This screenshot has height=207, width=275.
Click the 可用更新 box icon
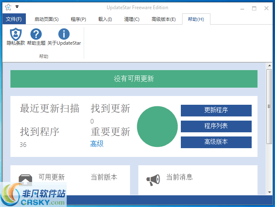pyautogui.click(x=25, y=179)
